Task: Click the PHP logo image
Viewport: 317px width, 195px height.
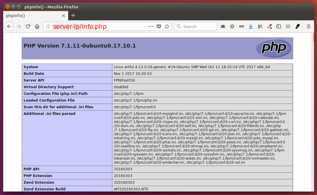Action: tap(273, 48)
